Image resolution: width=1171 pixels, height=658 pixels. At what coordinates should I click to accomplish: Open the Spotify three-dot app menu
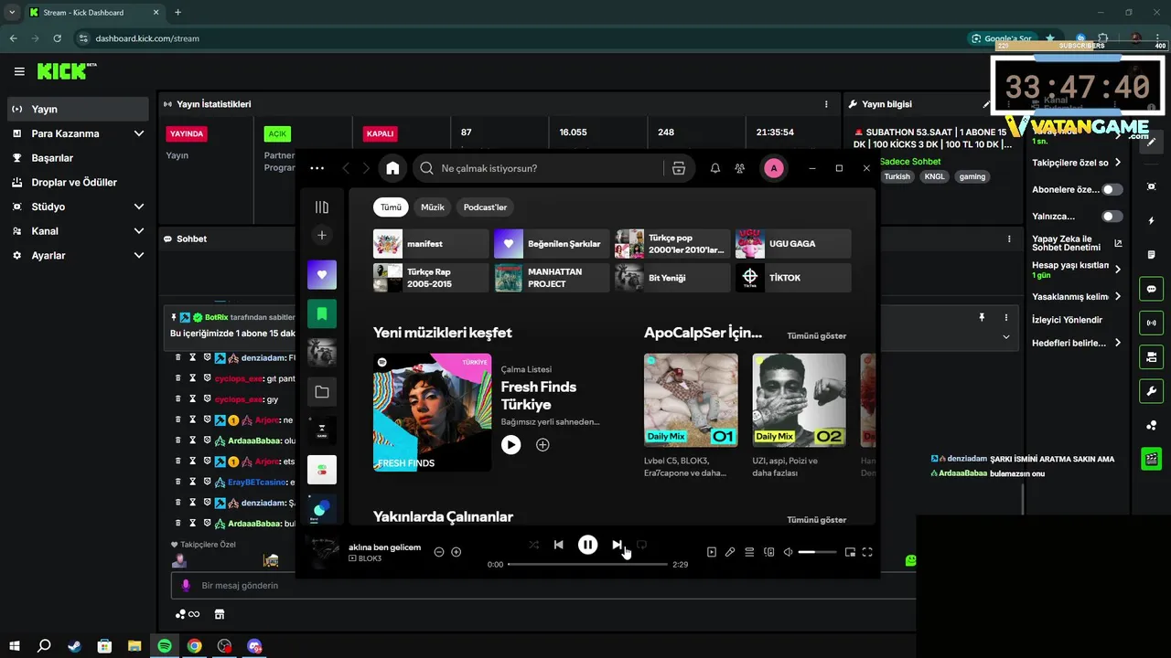[x=317, y=168]
